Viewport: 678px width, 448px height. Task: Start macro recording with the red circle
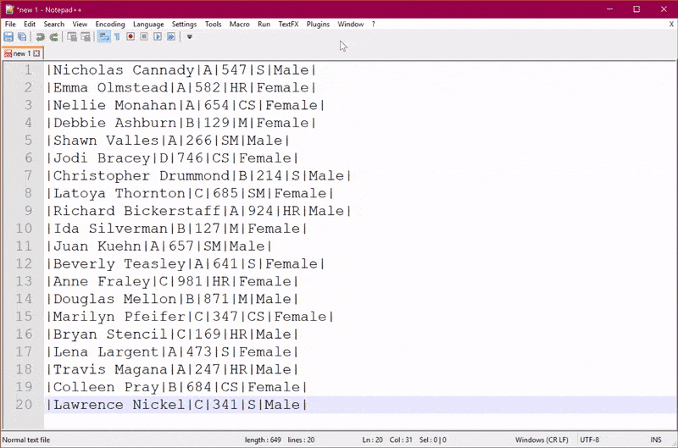click(131, 37)
